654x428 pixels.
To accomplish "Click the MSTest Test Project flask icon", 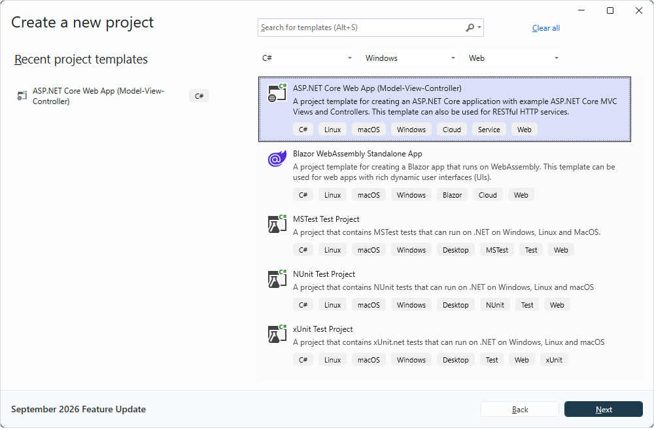I will pos(277,224).
